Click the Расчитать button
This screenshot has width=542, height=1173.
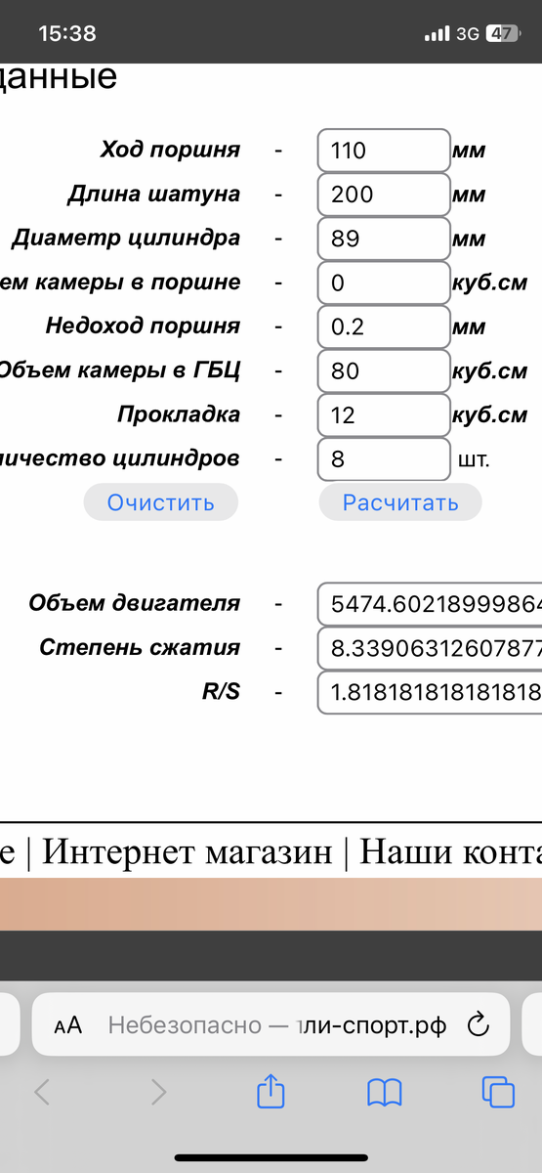(400, 502)
